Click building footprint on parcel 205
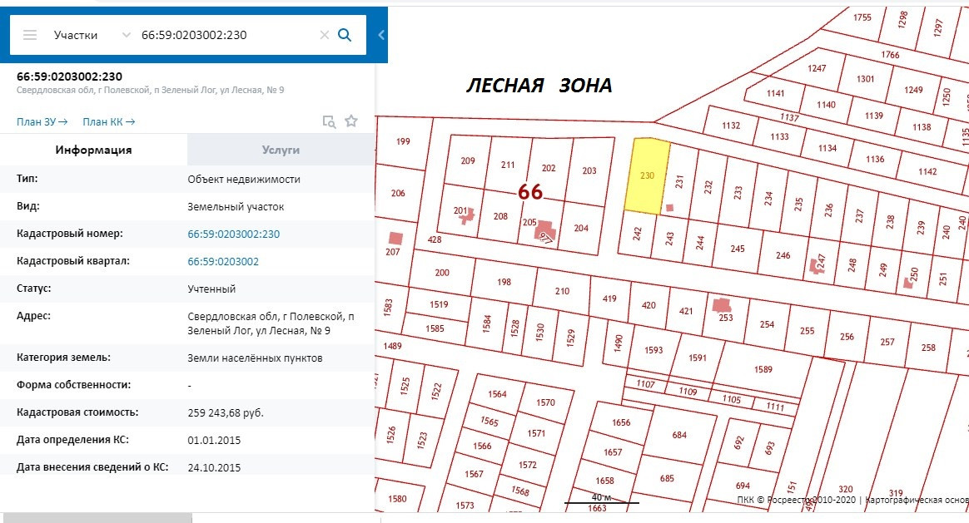 click(546, 228)
